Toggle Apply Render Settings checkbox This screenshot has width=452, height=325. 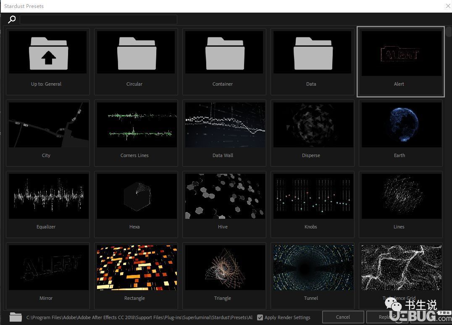click(260, 317)
